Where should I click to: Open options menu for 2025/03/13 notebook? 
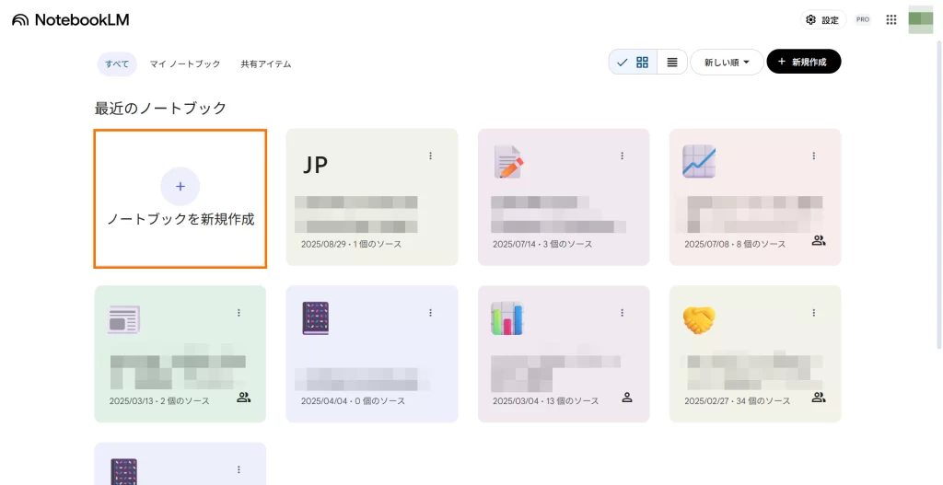[239, 313]
